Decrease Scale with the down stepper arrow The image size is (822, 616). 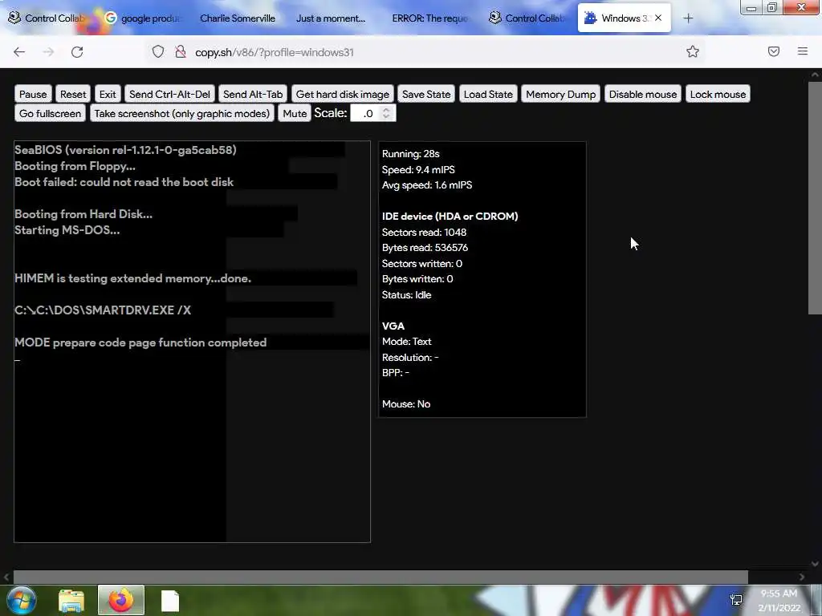(386, 117)
